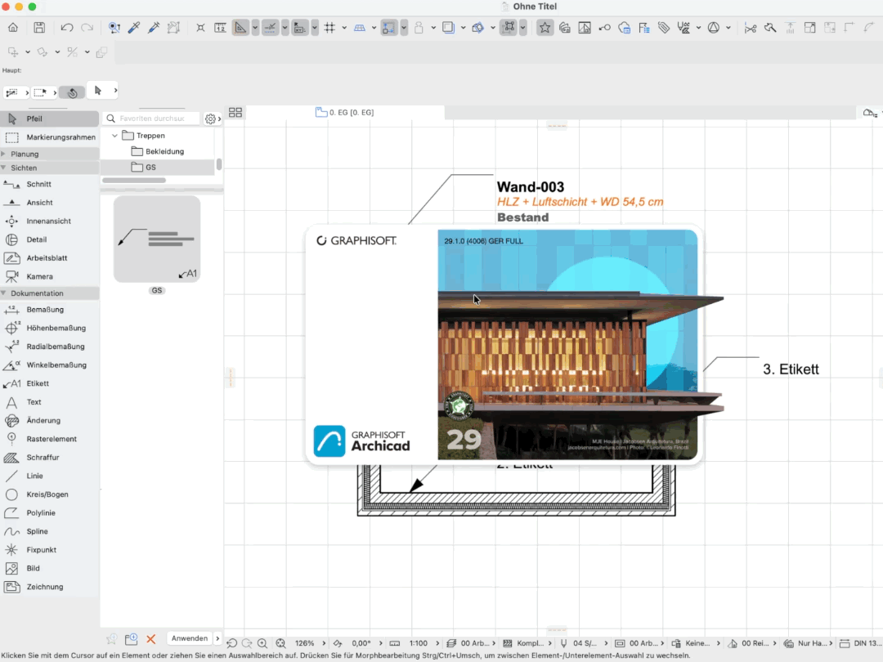
Task: Open grid snap dropdown arrow
Action: tap(344, 28)
